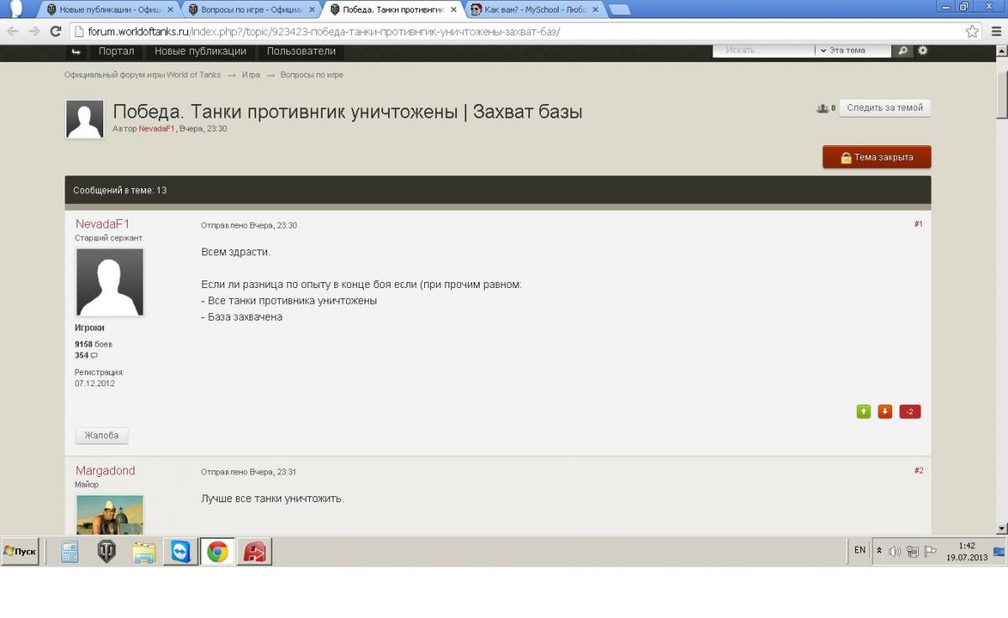Open a new browser tab

pos(620,10)
